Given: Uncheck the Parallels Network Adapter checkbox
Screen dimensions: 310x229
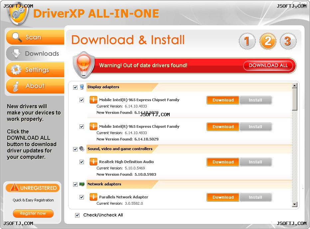Looking at the screenshot, I should 81,197.
